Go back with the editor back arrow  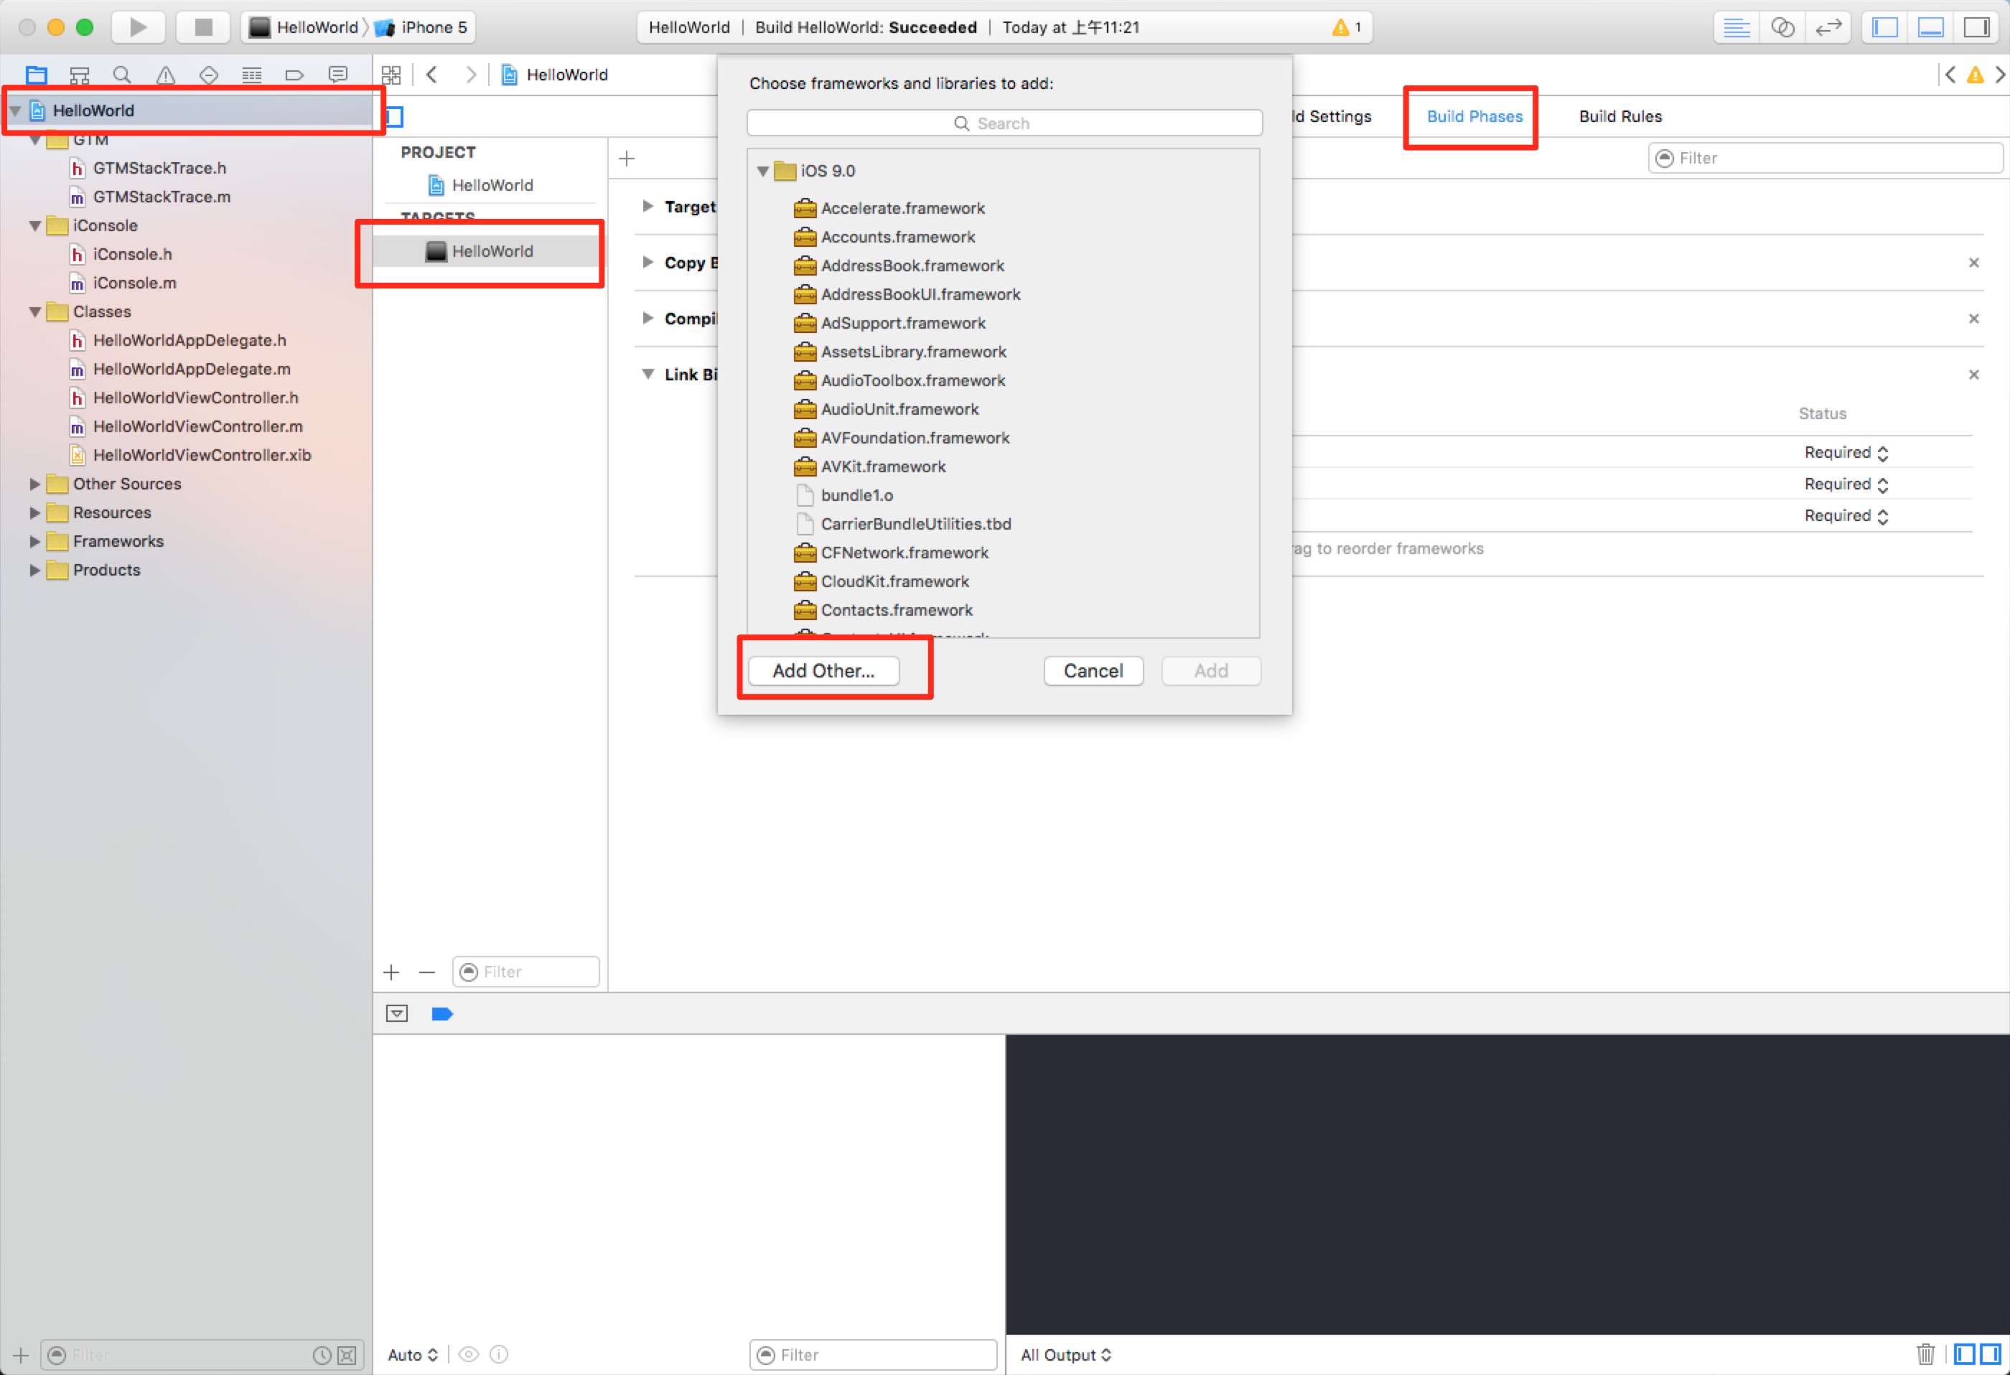click(x=431, y=75)
